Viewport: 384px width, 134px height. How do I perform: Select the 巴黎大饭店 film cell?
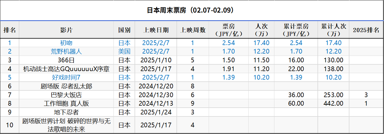tap(66, 95)
